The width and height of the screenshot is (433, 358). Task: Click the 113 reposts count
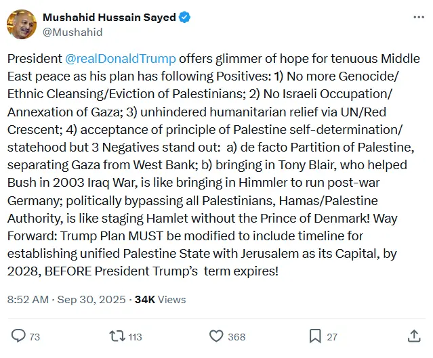tap(135, 336)
